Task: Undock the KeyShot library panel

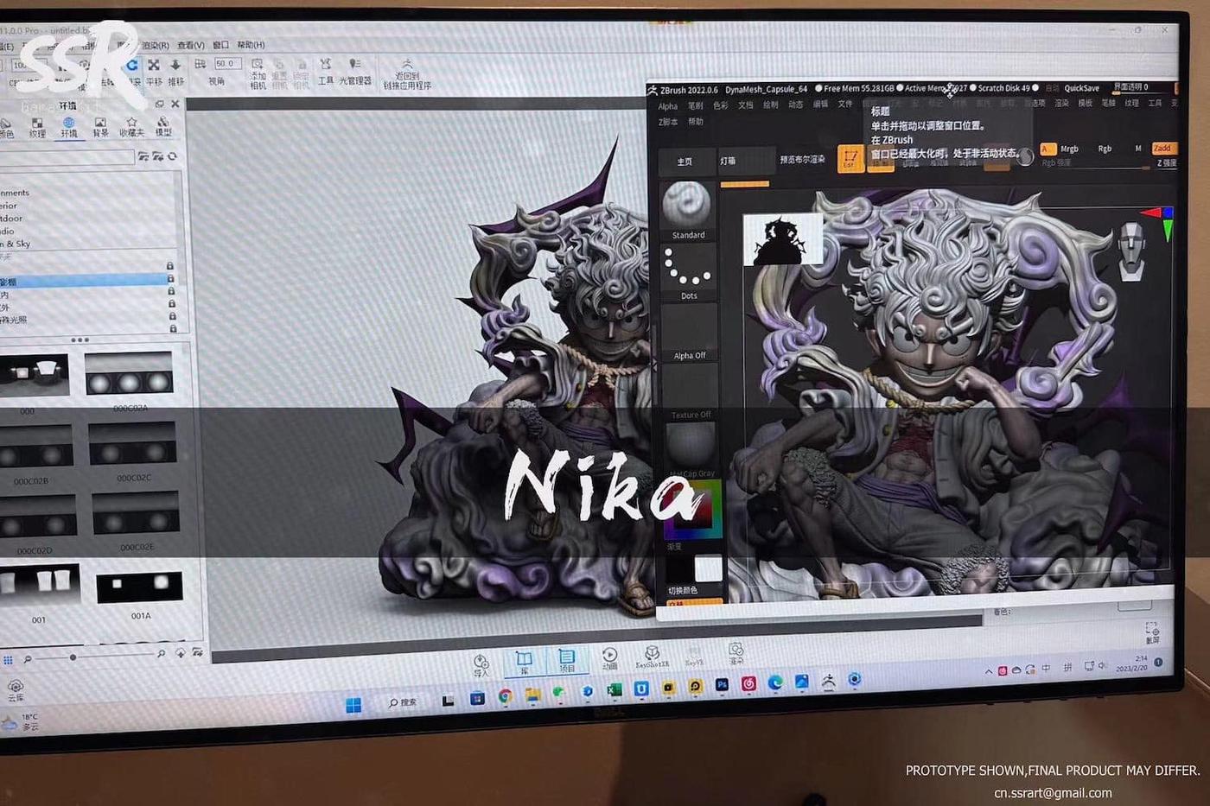Action: 160,104
